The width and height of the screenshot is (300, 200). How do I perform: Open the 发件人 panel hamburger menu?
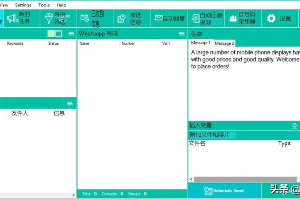pyautogui.click(x=70, y=104)
